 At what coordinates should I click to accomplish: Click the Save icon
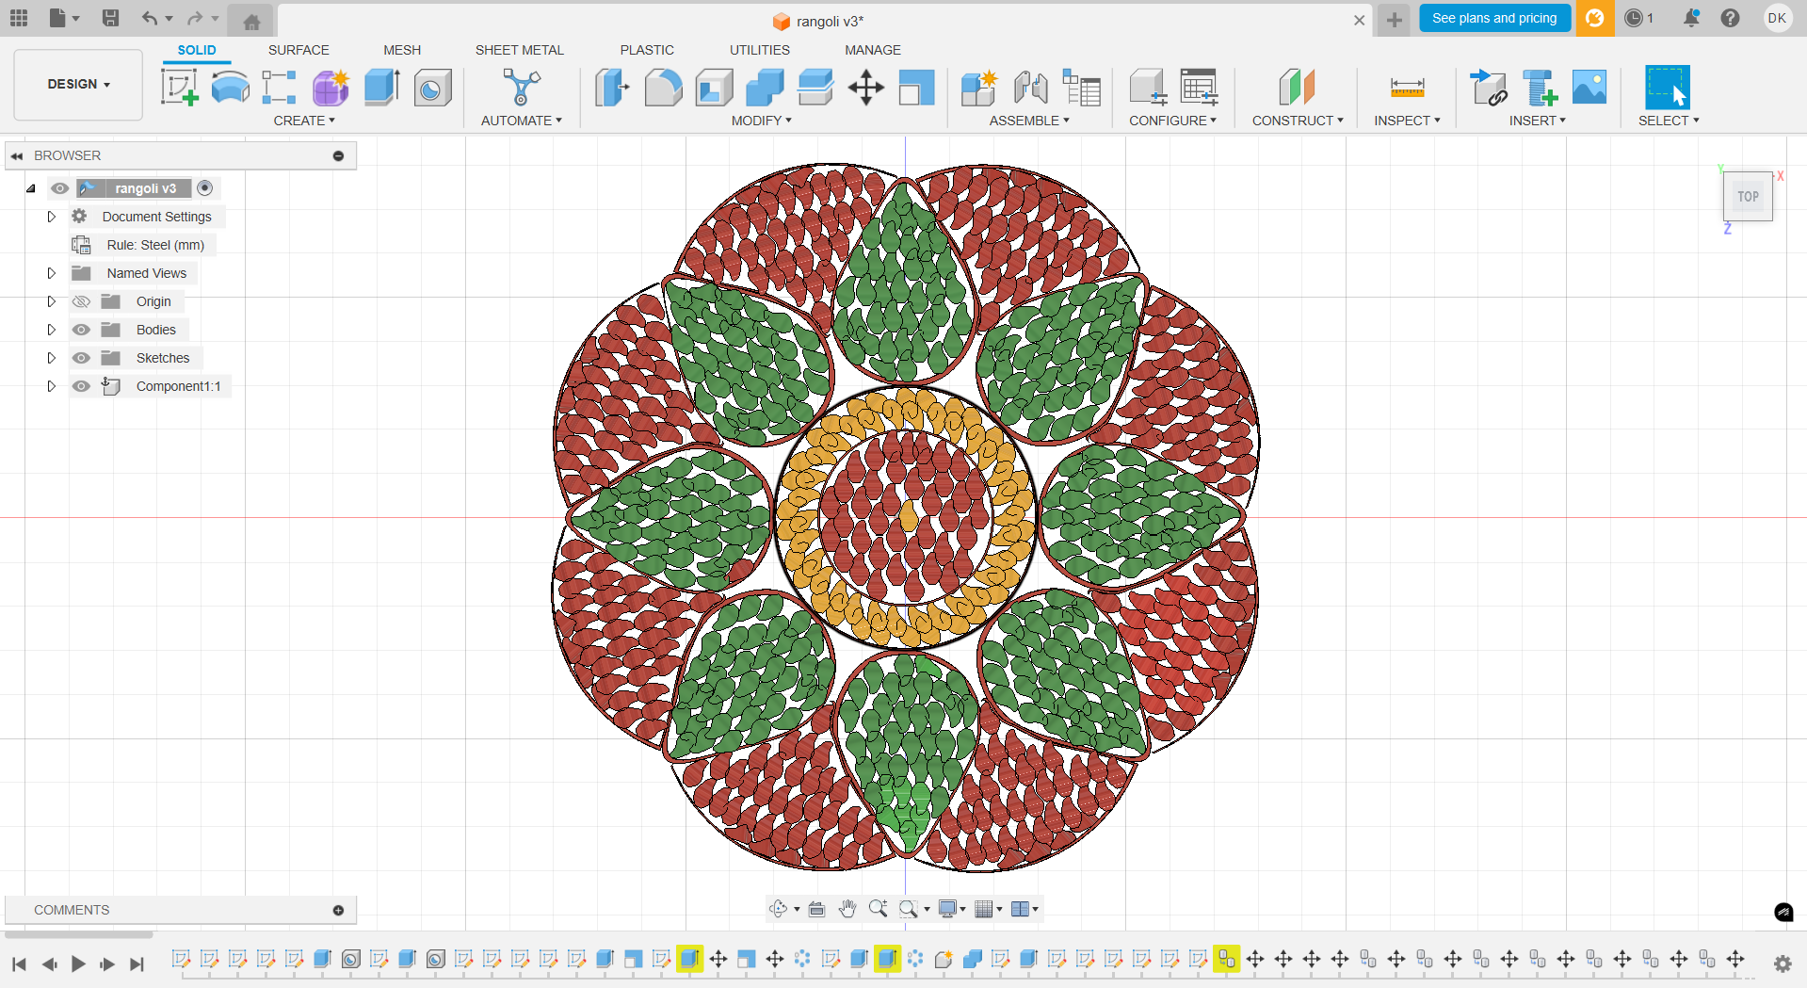pyautogui.click(x=110, y=18)
